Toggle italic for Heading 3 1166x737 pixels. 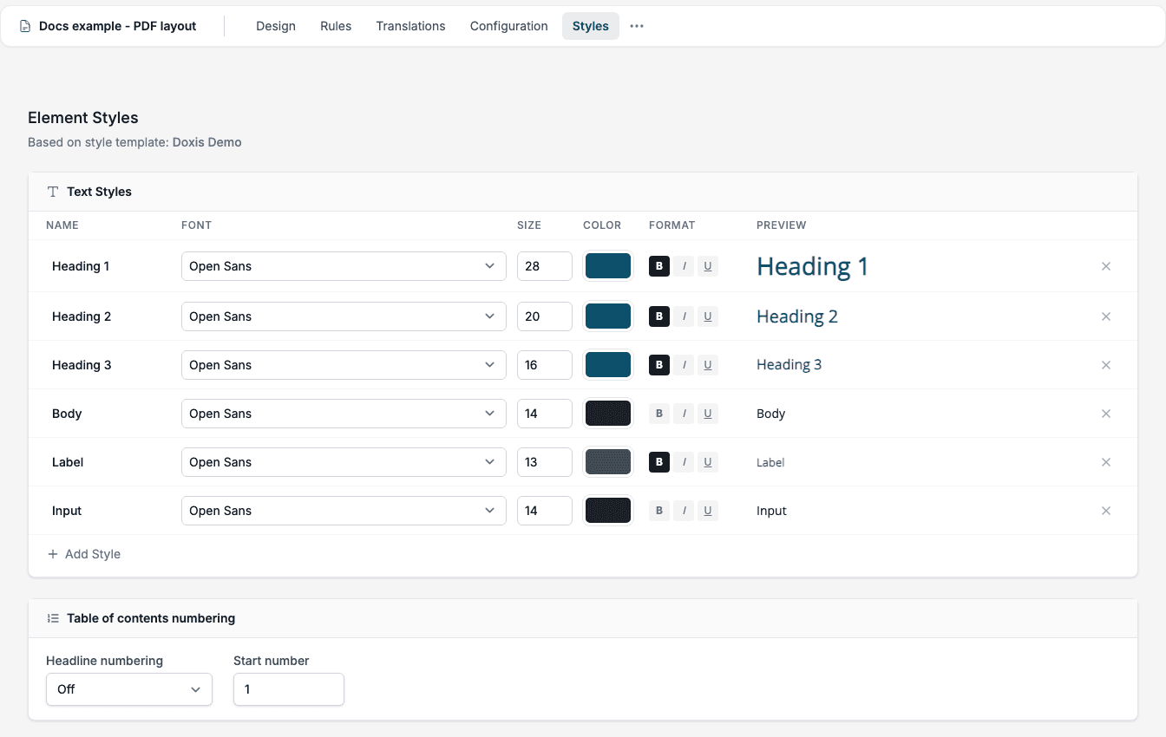685,365
